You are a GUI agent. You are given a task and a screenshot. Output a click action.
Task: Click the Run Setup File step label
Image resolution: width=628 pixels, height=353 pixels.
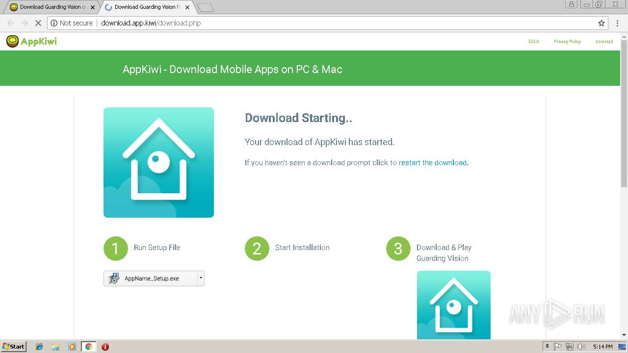click(x=157, y=248)
